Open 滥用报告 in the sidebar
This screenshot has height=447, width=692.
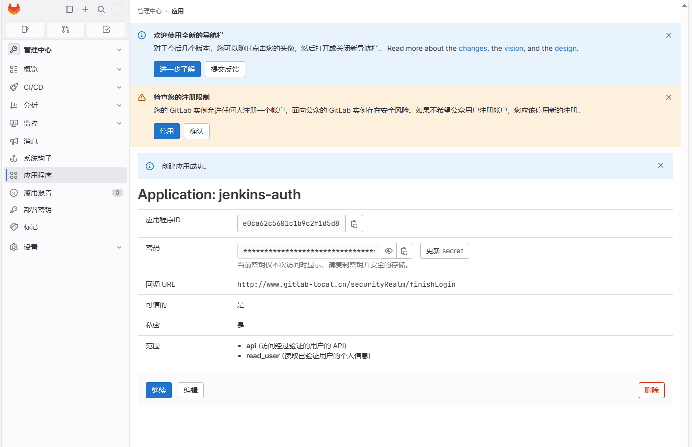coord(66,193)
